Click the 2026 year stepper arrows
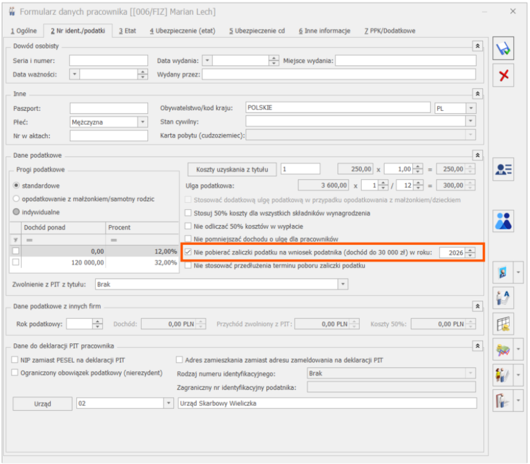 (470, 252)
